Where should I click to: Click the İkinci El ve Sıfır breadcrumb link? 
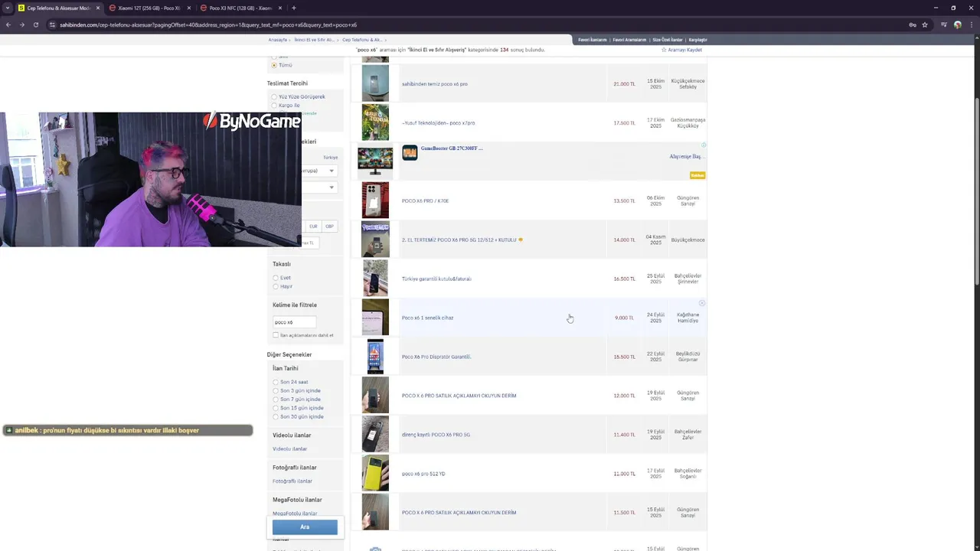coord(314,40)
